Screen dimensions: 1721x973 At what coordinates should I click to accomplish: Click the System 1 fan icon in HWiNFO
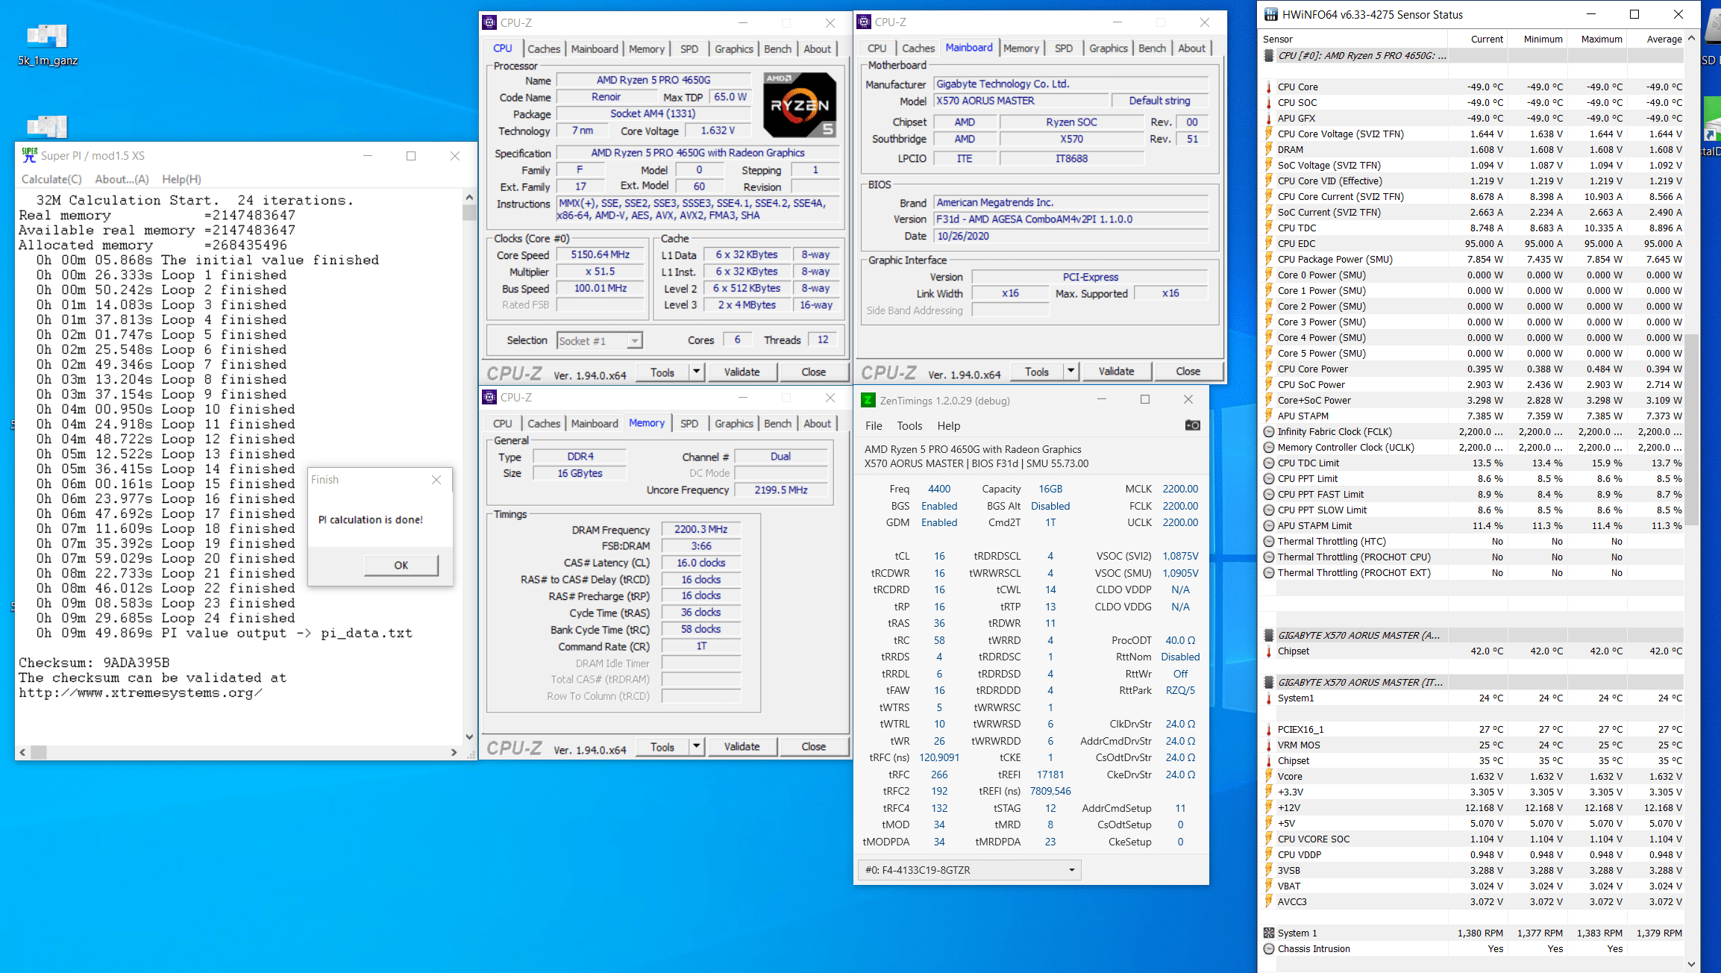tap(1269, 933)
